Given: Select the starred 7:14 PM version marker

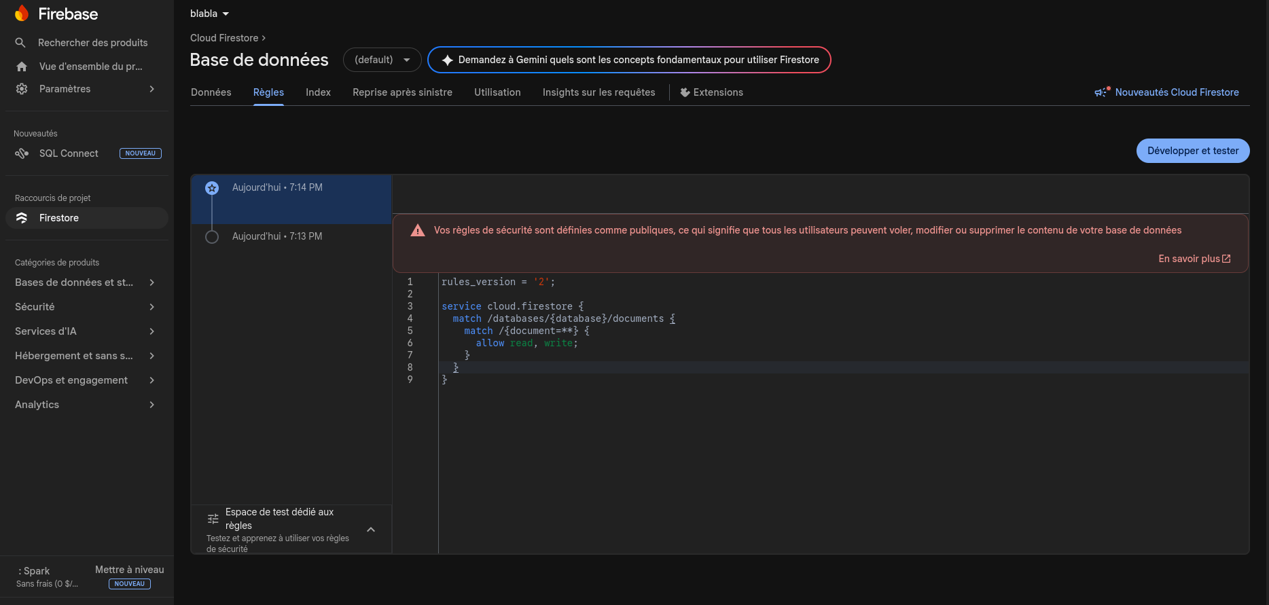Looking at the screenshot, I should coord(212,188).
